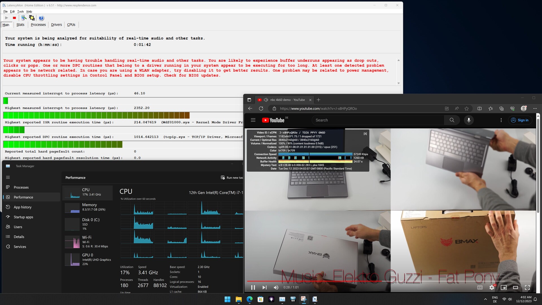Toggle closed captions on the video
This screenshot has height=305, width=542.
point(480,287)
